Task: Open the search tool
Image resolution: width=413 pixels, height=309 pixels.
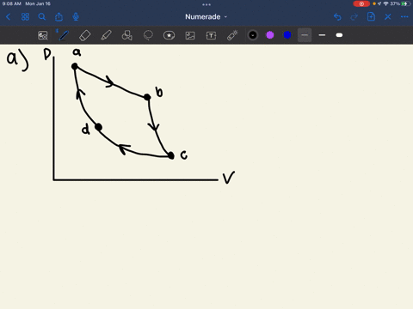Action: click(42, 17)
